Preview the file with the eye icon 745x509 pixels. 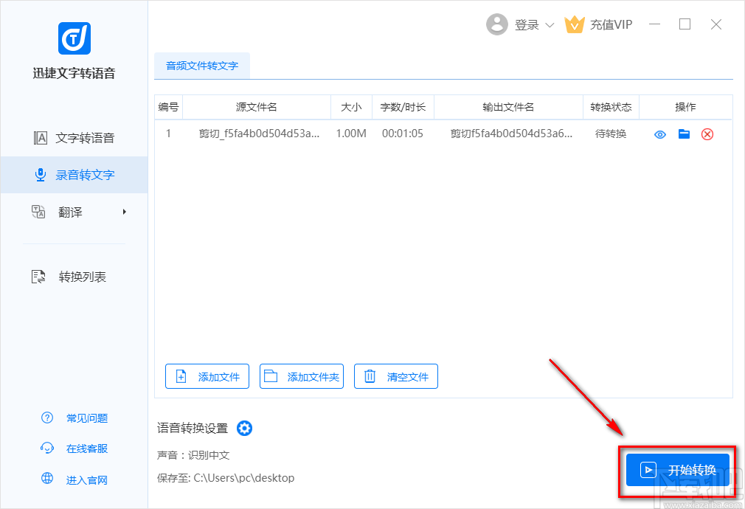(x=659, y=134)
